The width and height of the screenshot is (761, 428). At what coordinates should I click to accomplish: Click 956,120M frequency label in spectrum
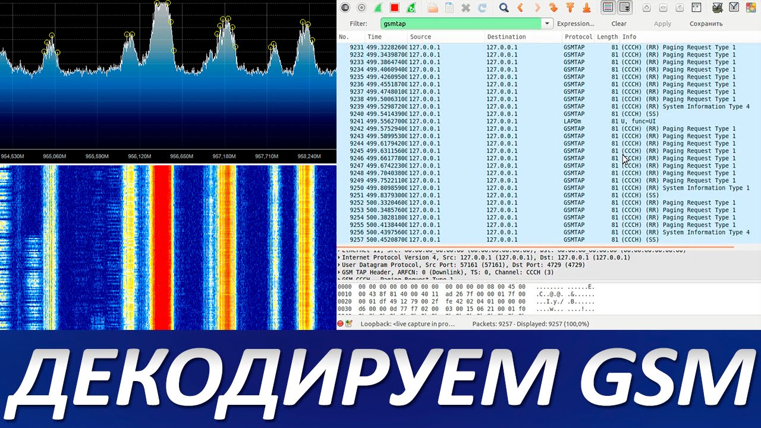[x=139, y=156]
